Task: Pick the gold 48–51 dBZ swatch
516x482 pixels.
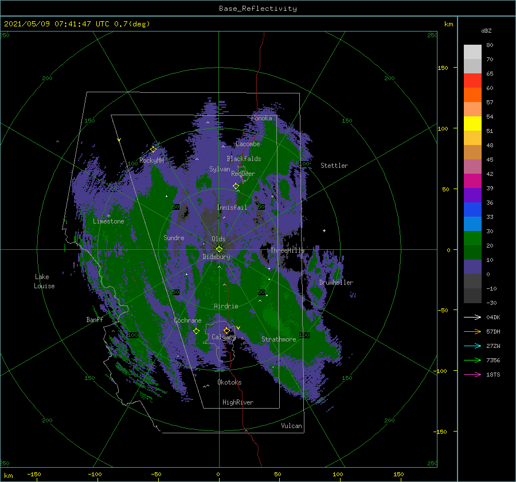Action: (472, 138)
